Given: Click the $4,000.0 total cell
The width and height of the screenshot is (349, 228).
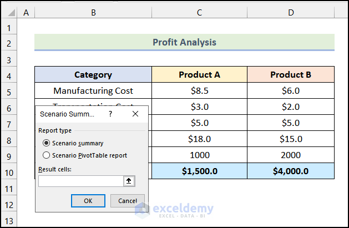Looking at the screenshot, I should click(x=291, y=171).
